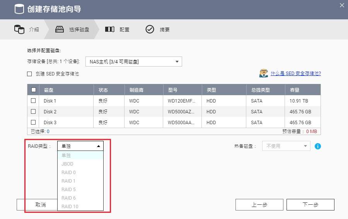Open the 什么是 SED 安全存储池? link
This screenshot has height=219, width=348.
coord(296,73)
